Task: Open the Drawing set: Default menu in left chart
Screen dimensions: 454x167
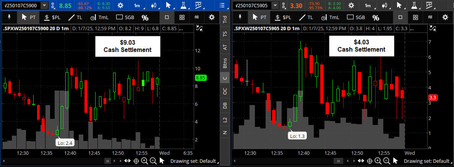Action: (193, 161)
